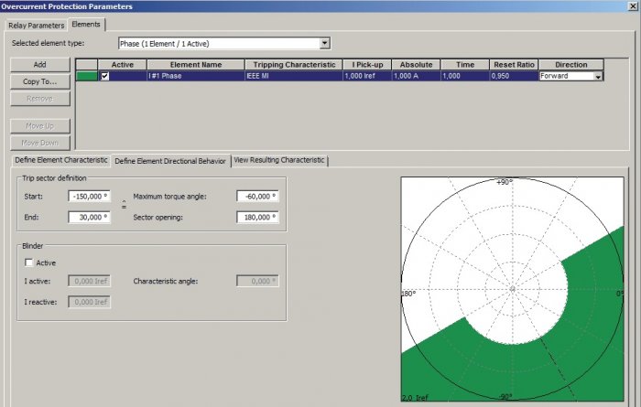Viewport: 641px width, 407px height.
Task: Open the Forward direction dropdown
Action: pos(598,76)
